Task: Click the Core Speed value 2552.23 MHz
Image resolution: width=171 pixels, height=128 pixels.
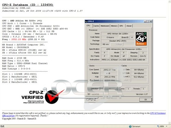Action: [109, 70]
